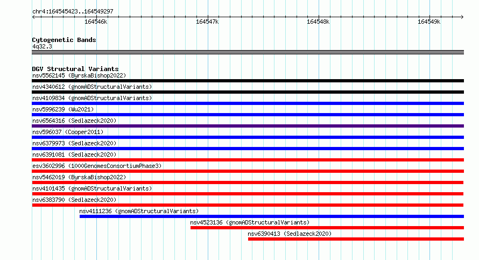This screenshot has width=479, height=260.
Task: Select the red nsv6391081 variant bar
Action: pyautogui.click(x=248, y=160)
